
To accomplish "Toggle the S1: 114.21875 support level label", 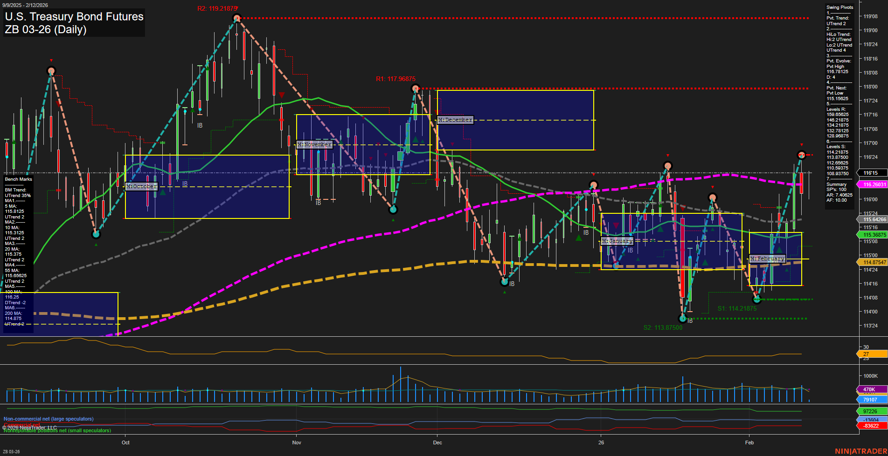I will (737, 308).
